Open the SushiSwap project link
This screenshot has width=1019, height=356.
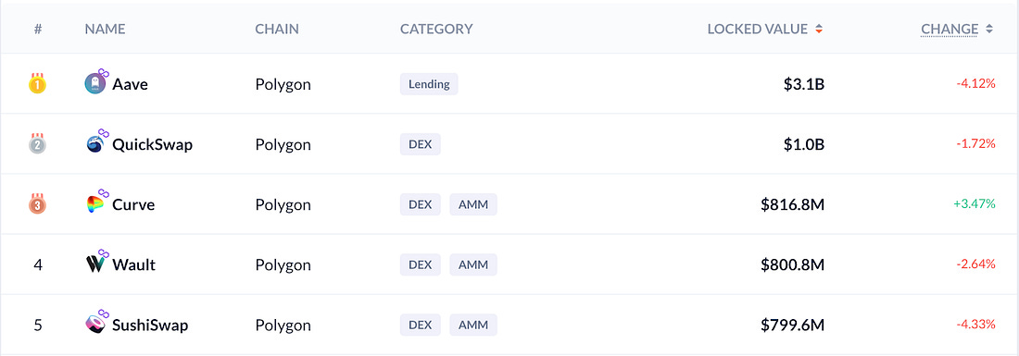click(x=150, y=325)
